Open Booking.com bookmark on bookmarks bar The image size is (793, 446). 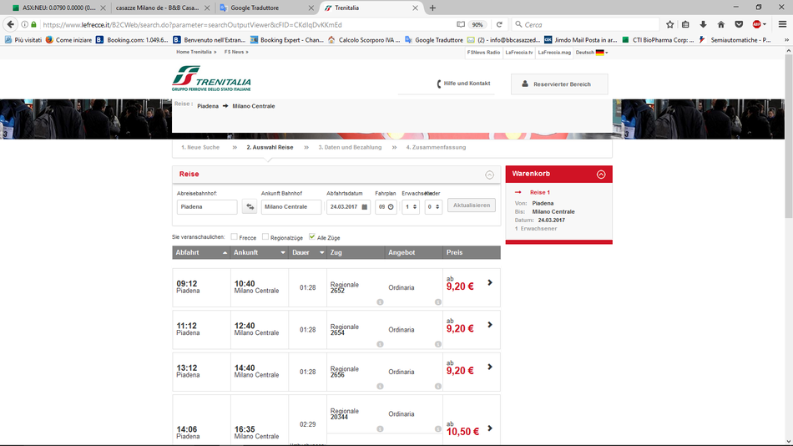(x=132, y=40)
